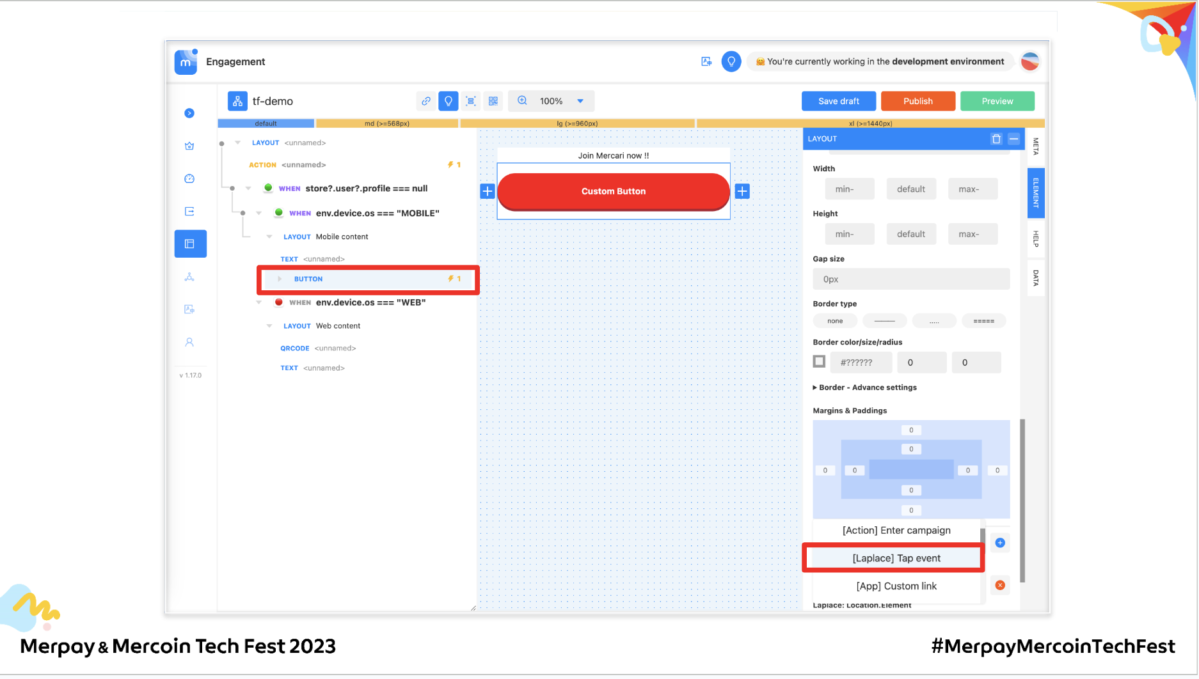Viewport: 1199px width, 679px height.
Task: Expand the BUTTON tree node
Action: click(280, 279)
